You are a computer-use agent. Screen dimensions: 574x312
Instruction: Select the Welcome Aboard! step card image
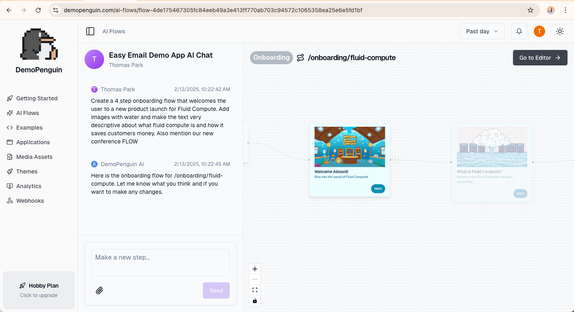[x=350, y=147]
